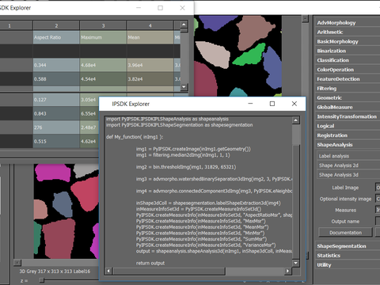380x285 pixels.
Task: Select the 4.68e4 maximum cell
Action: coord(103,65)
